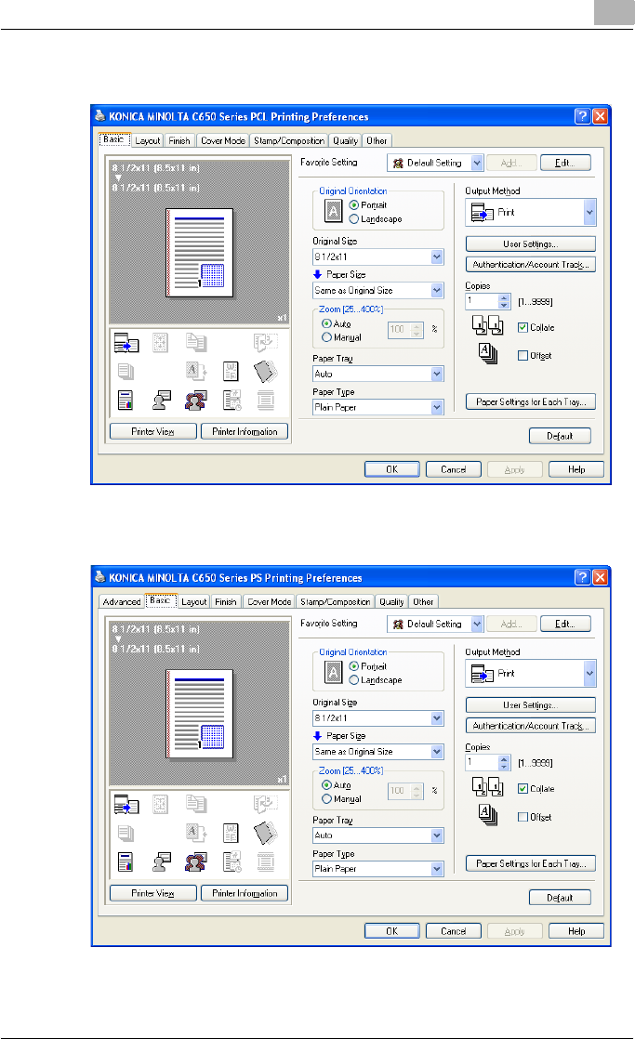Screen dimensions: 635x1039
Task: Click Printer View button in PCL window
Action: tap(153, 431)
